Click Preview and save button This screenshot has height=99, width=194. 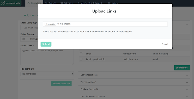tap(61, 83)
